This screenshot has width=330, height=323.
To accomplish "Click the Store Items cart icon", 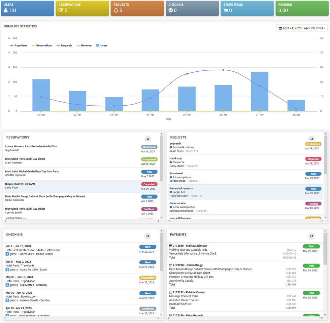I will (x=226, y=11).
